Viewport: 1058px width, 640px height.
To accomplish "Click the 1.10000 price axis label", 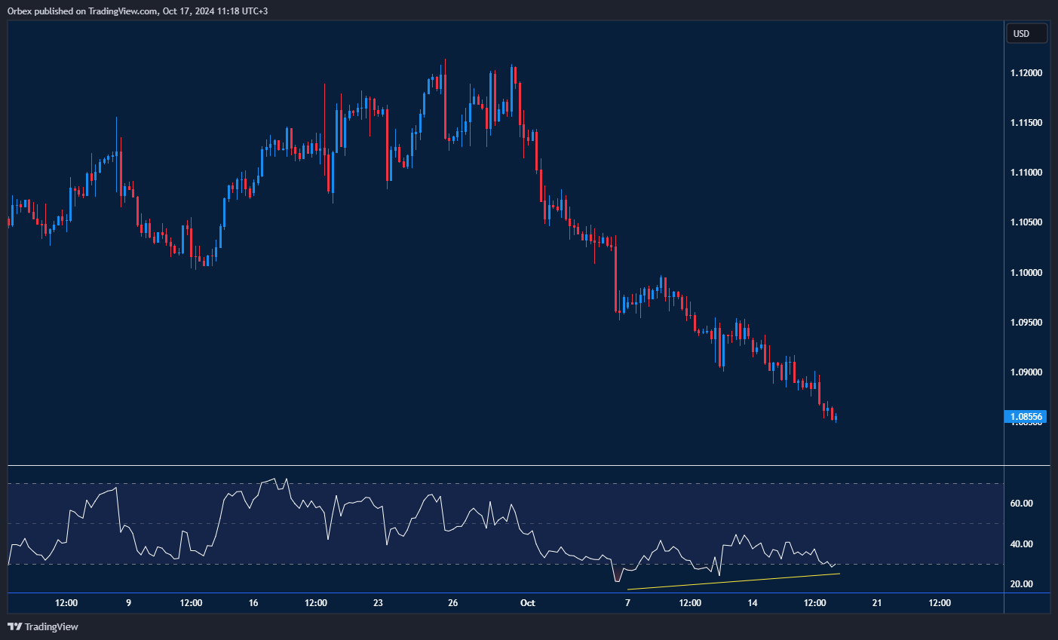I will tap(1026, 273).
